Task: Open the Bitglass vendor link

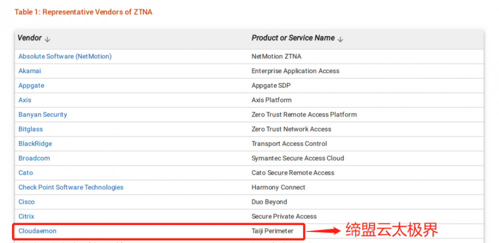Action: tap(30, 129)
